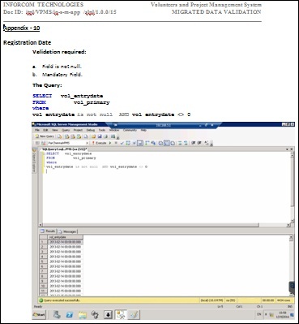The width and height of the screenshot is (299, 324).
Task: Click the Appendix - 10 heading
Action: click(x=22, y=28)
